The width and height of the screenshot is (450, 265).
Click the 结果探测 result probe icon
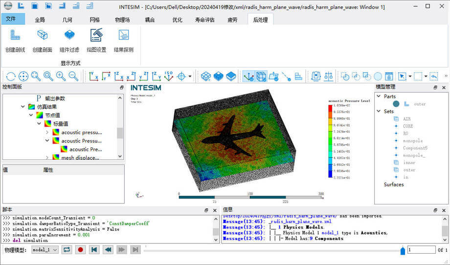[x=123, y=36]
